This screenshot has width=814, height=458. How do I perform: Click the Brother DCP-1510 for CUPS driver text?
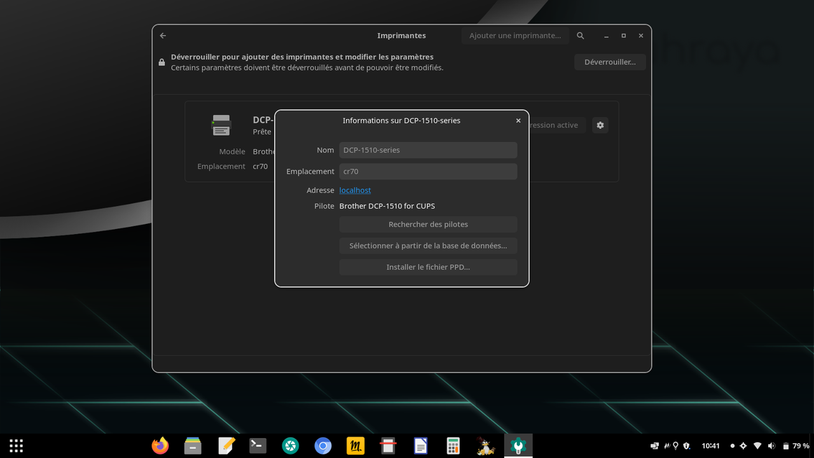[387, 206]
